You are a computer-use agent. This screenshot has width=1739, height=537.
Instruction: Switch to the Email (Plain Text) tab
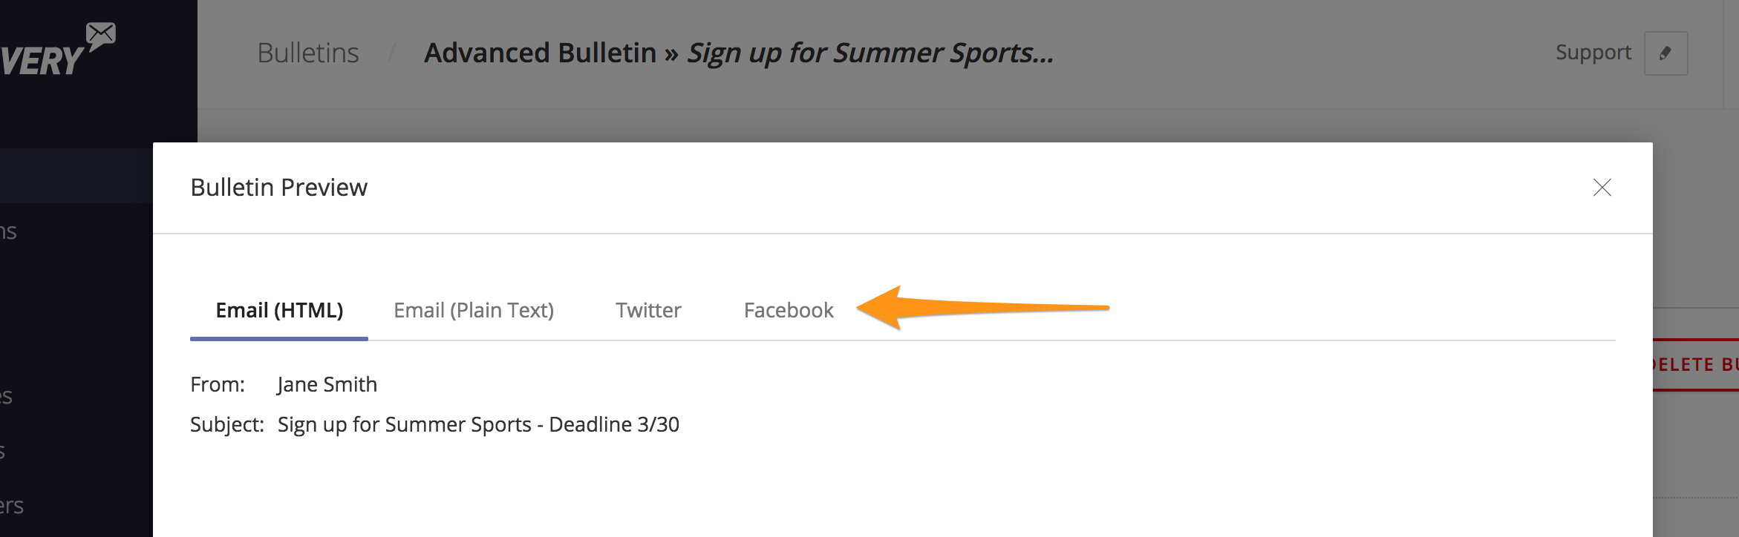474,310
